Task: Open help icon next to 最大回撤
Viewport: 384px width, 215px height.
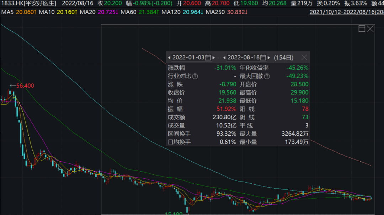Action: (267, 76)
